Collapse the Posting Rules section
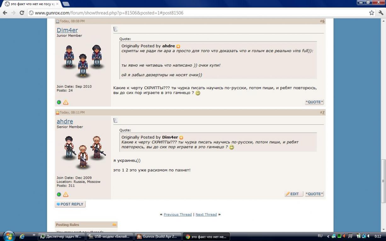Viewport: 386px width, 241px height. 114,225
